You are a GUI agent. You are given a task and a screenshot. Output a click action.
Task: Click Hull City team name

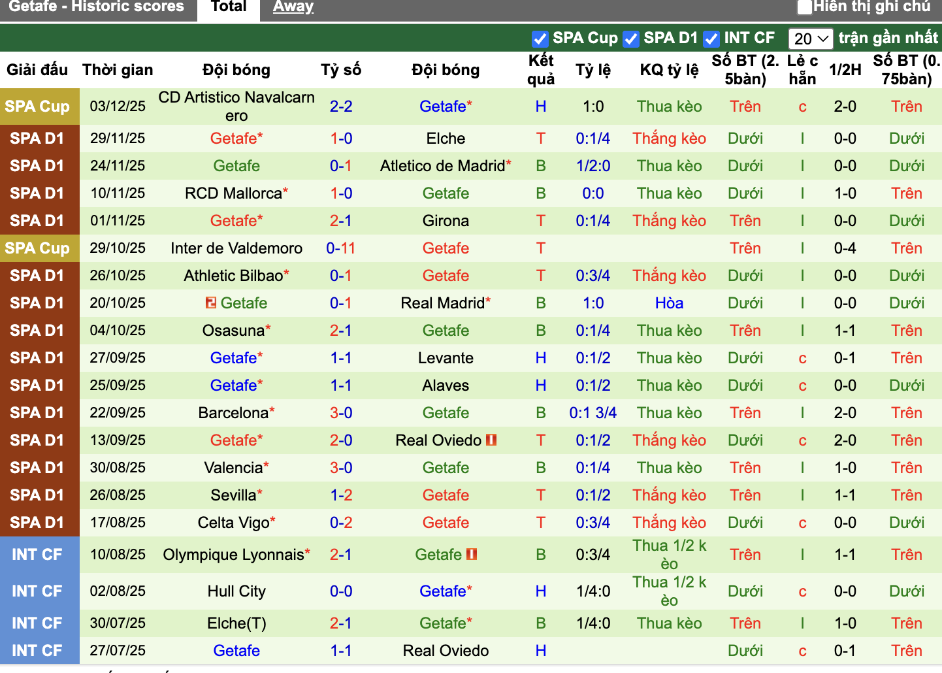(236, 591)
